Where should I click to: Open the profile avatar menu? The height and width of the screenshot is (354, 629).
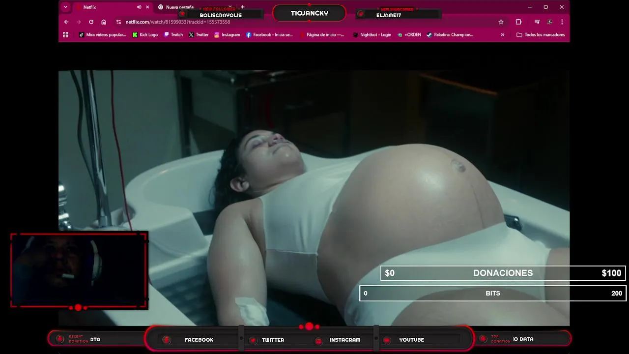(550, 22)
